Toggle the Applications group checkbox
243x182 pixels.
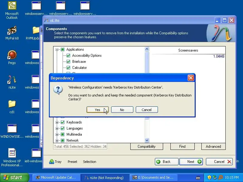[x=63, y=49]
